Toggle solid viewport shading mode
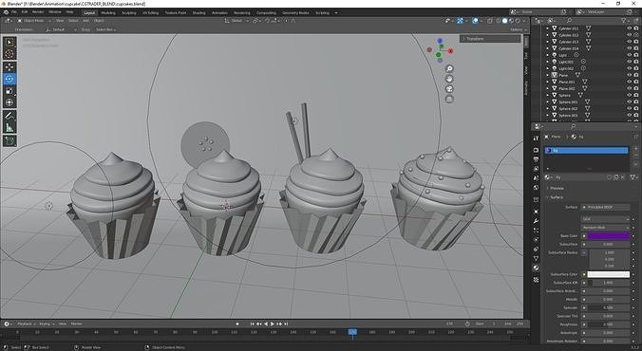Screen dimensions: 642x351 click(505, 21)
